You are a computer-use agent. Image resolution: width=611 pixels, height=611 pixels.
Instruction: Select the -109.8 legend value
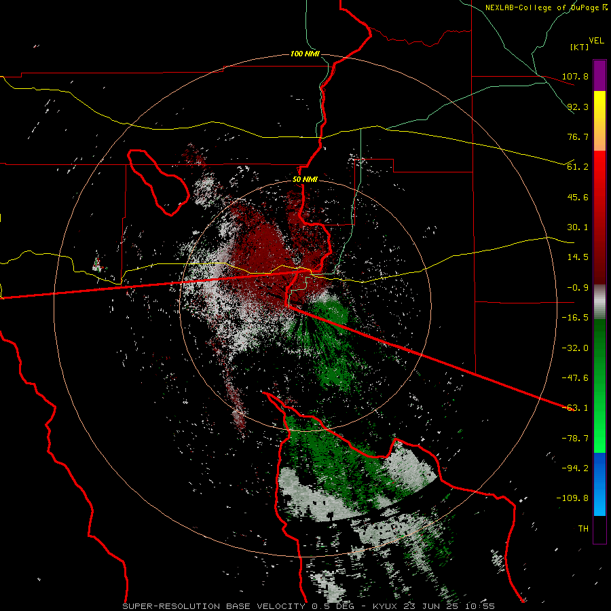(x=572, y=498)
